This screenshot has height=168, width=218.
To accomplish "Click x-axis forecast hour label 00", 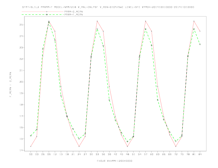I will pos(31,154).
